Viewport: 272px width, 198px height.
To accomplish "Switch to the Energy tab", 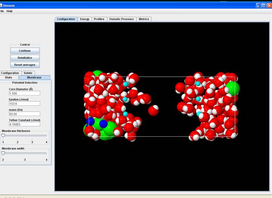I will click(85, 19).
